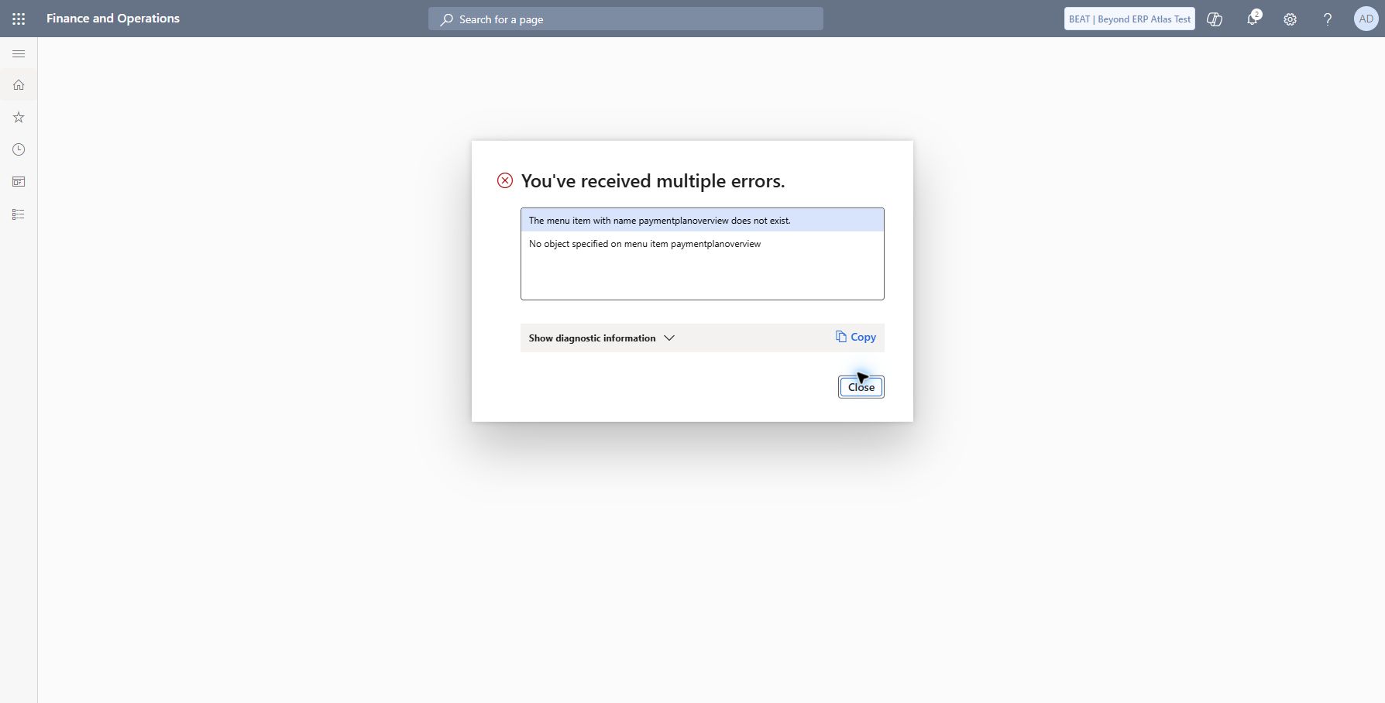
Task: Click the chevron beside diagnostic information
Action: click(x=669, y=338)
